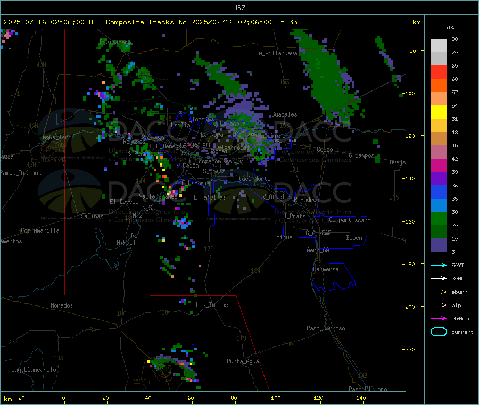Click the J_Prats map label
Image resolution: width=479 pixels, height=405 pixels.
(294, 216)
